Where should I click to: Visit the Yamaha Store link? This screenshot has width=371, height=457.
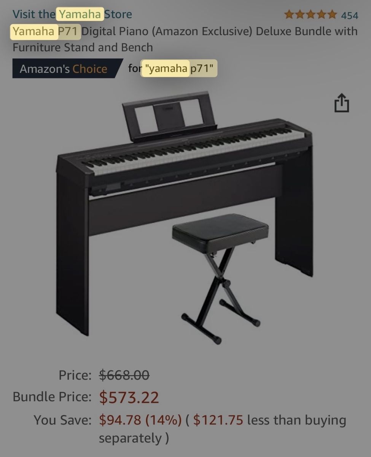tap(72, 14)
